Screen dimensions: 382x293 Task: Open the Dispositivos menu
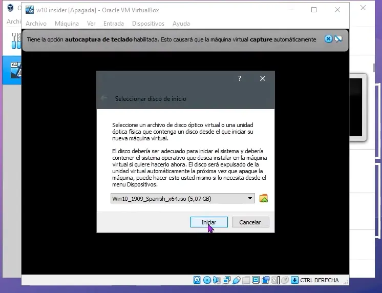(x=148, y=24)
